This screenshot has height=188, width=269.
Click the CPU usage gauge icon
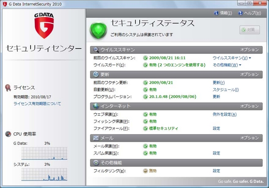click(8, 134)
